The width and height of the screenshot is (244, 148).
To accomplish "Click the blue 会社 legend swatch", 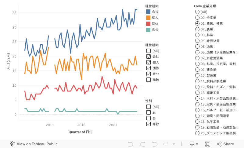I will pyautogui.click(x=148, y=12).
